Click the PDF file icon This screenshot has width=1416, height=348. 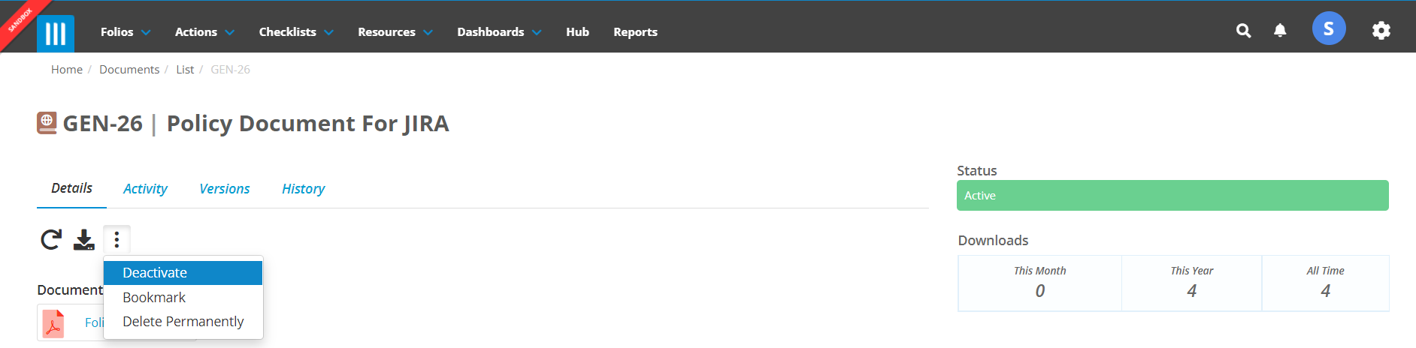coord(53,324)
